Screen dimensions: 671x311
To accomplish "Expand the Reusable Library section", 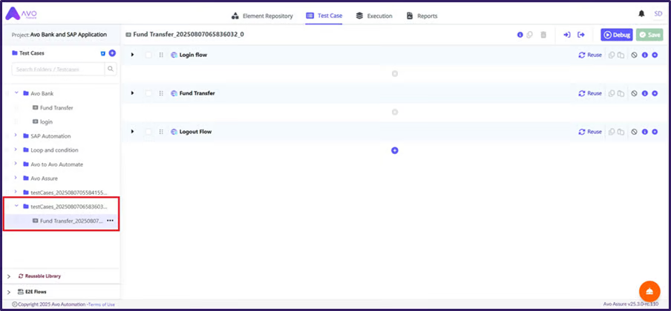I will click(8, 275).
